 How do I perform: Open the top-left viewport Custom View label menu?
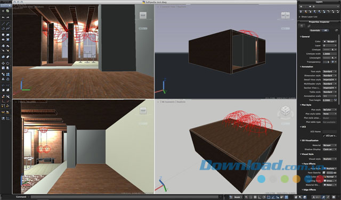(26, 7)
